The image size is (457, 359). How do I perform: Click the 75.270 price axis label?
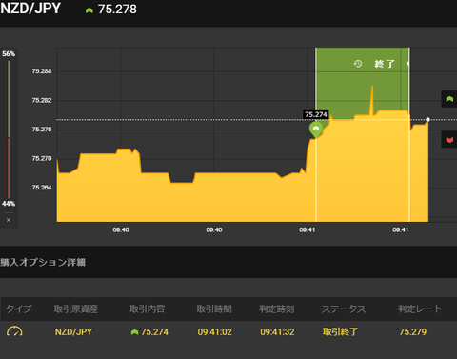pyautogui.click(x=42, y=158)
